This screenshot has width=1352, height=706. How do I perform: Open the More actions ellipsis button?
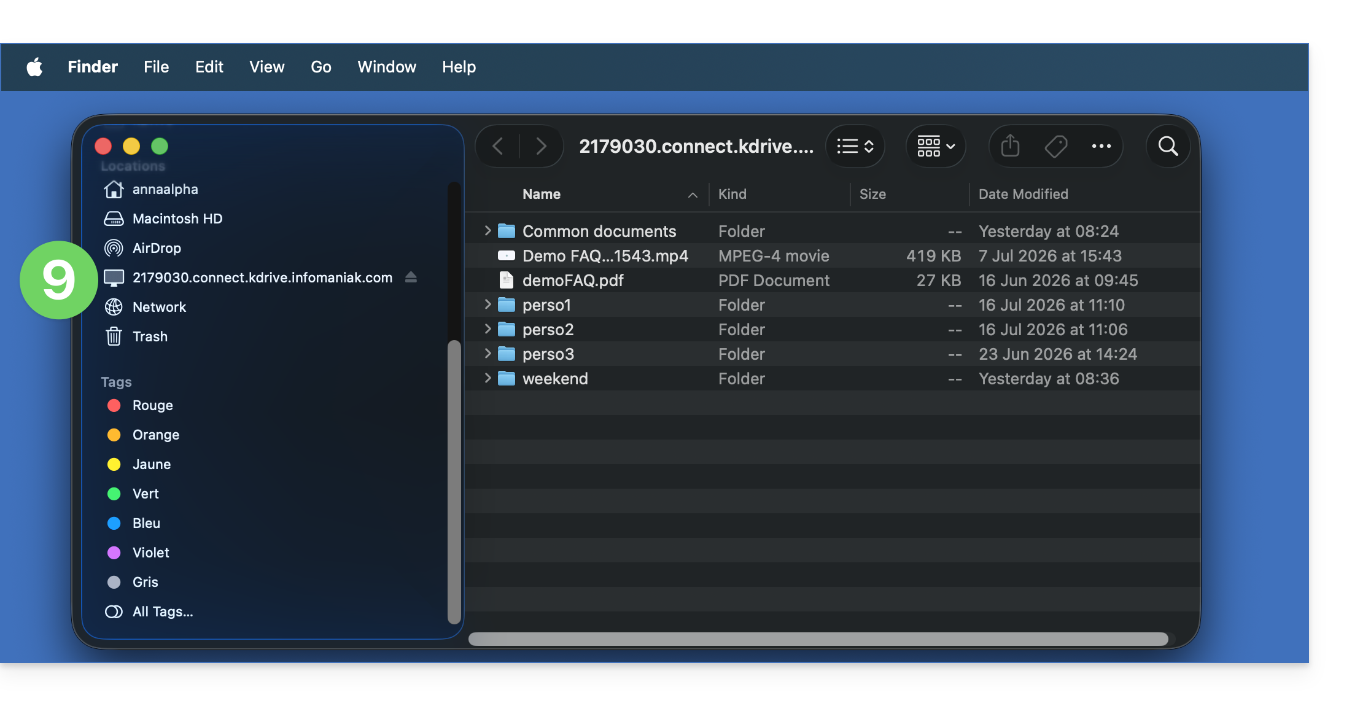click(x=1101, y=146)
